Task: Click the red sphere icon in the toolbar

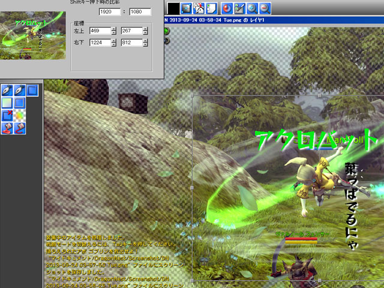Action: pyautogui.click(x=227, y=8)
